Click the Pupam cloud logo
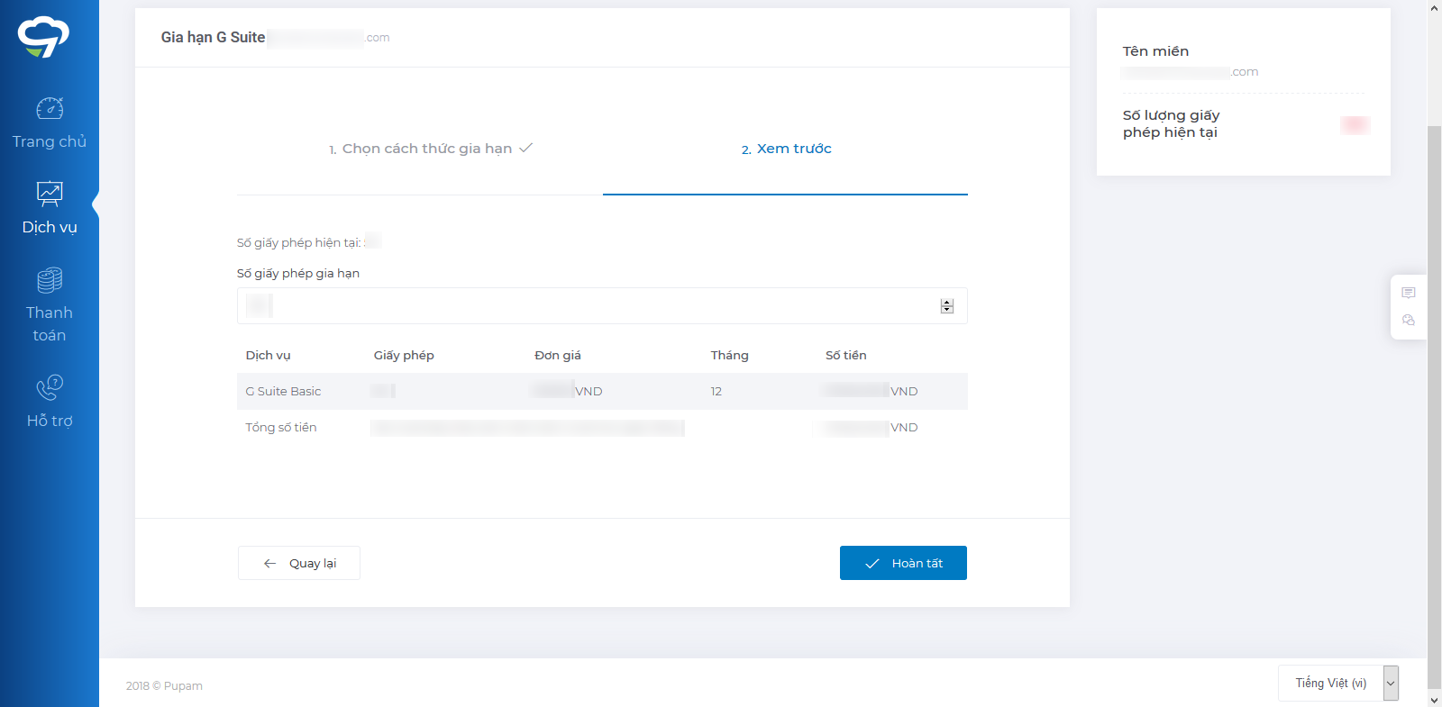The width and height of the screenshot is (1442, 707). [x=43, y=37]
